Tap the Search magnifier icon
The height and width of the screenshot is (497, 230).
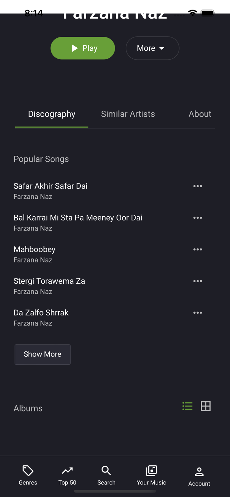(x=106, y=470)
